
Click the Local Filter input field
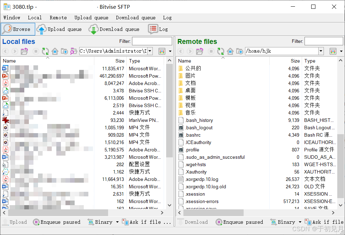tap(152, 41)
